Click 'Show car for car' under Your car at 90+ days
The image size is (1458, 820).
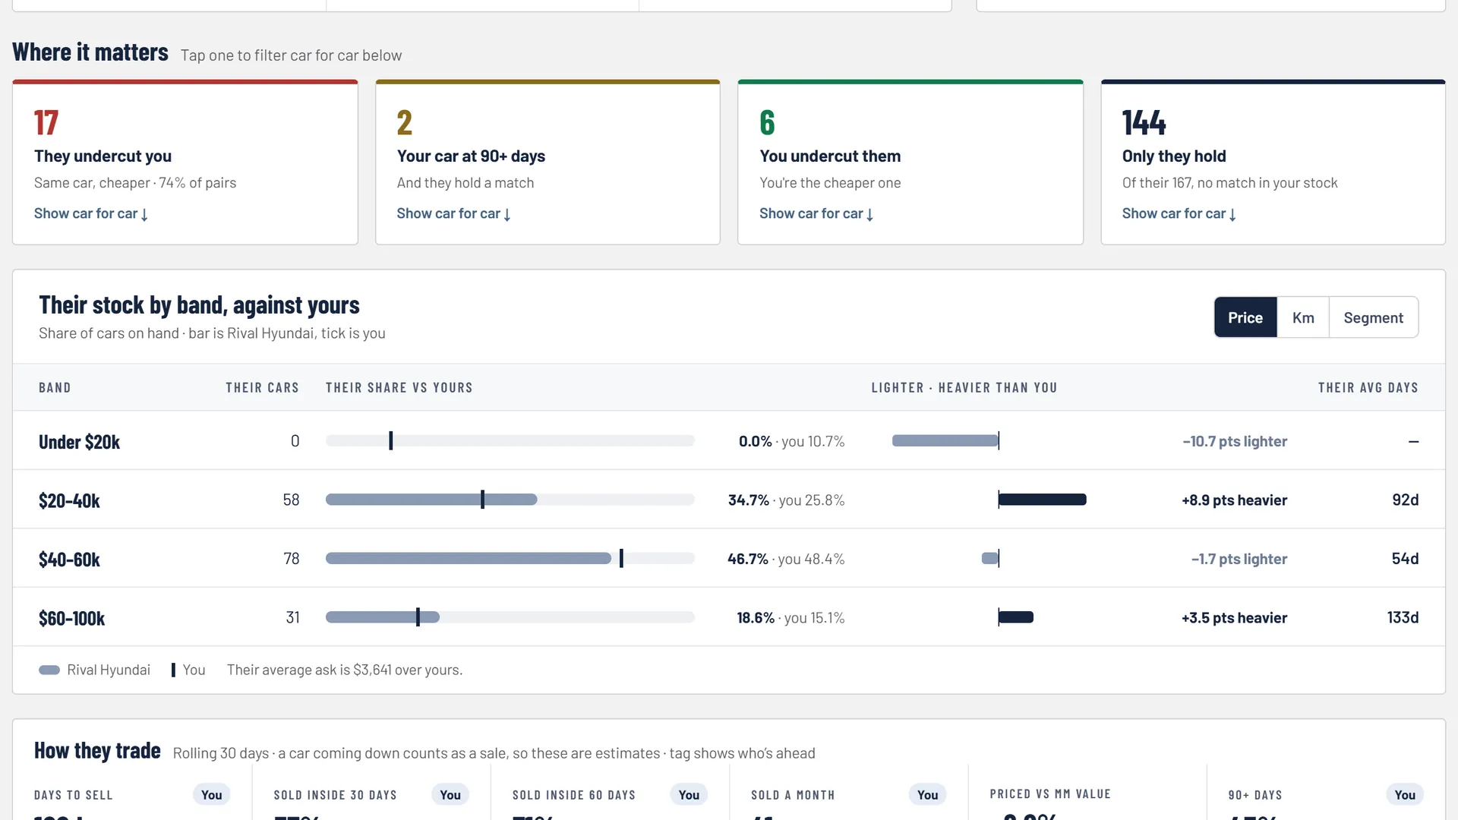coord(454,214)
